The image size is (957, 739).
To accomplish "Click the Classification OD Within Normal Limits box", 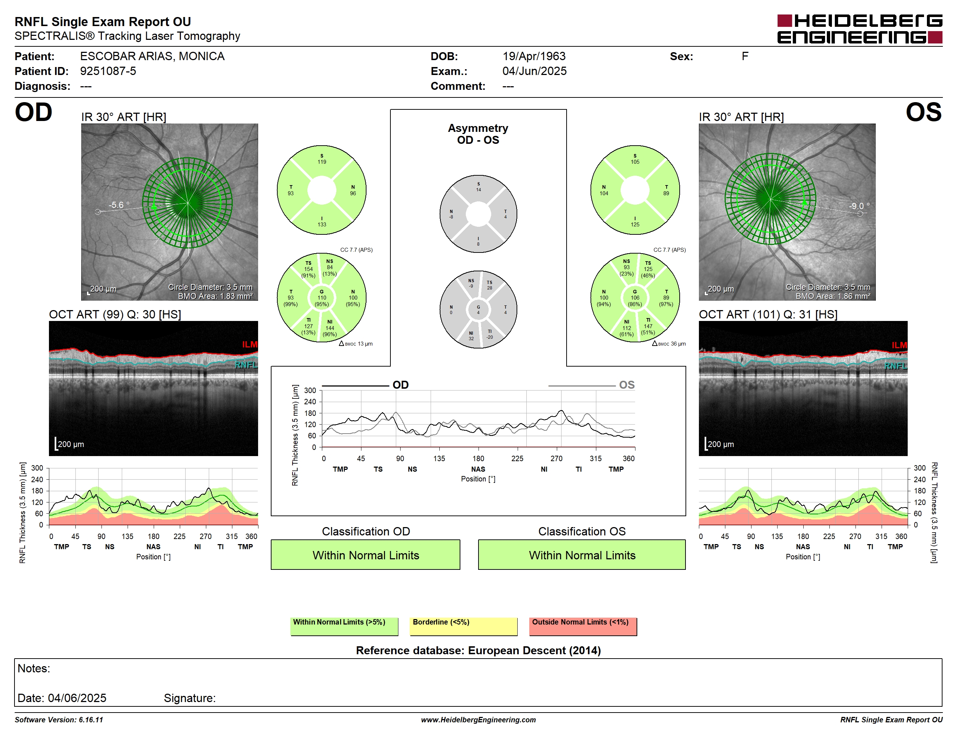I will click(365, 555).
